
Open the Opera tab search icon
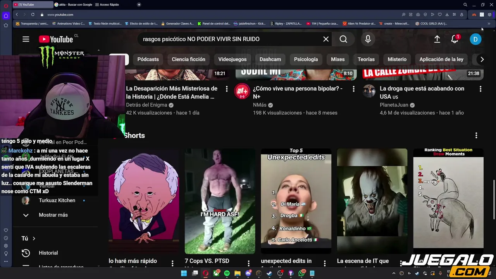pyautogui.click(x=465, y=5)
